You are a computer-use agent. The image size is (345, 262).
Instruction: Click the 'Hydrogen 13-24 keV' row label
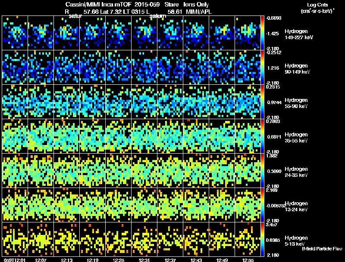tap(296, 207)
